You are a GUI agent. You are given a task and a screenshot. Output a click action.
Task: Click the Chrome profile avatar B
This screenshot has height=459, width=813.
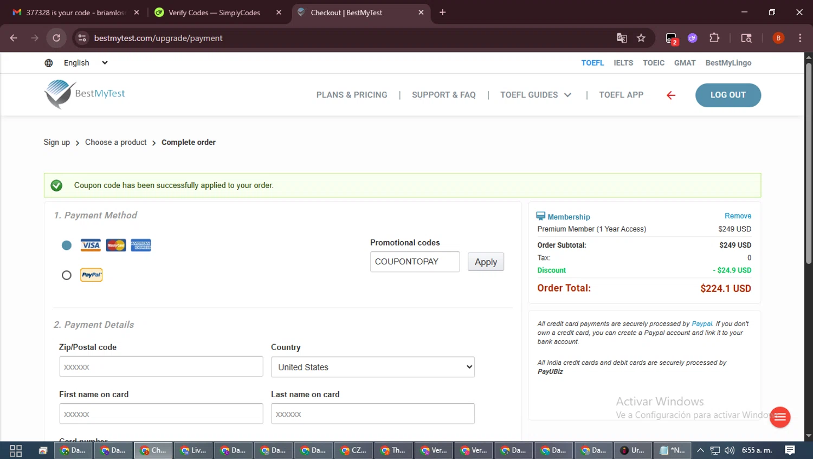pos(778,38)
